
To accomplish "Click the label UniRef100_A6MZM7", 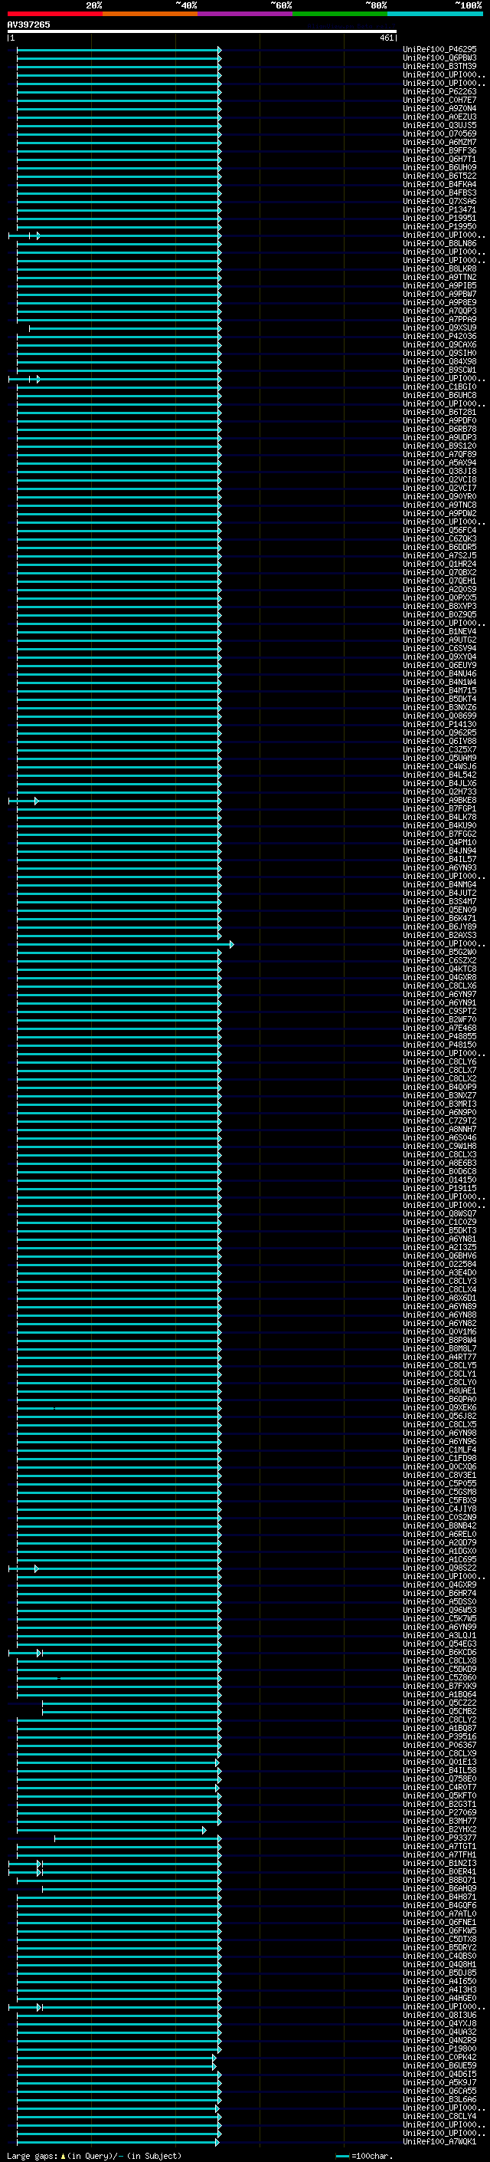I will (x=439, y=142).
